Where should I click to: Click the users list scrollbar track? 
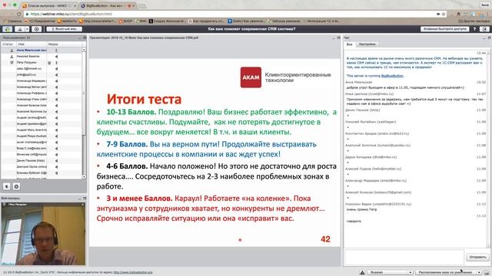click(84, 155)
